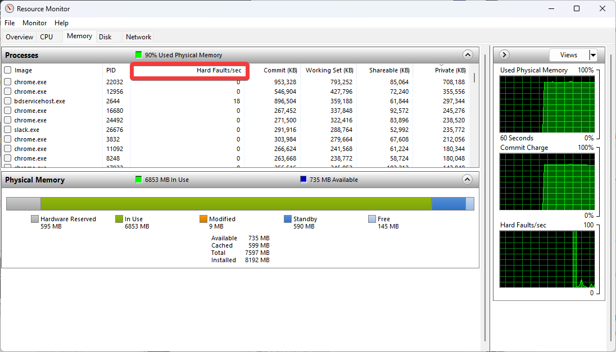This screenshot has width=616, height=352.
Task: Switch to the CPU tab
Action: click(47, 37)
